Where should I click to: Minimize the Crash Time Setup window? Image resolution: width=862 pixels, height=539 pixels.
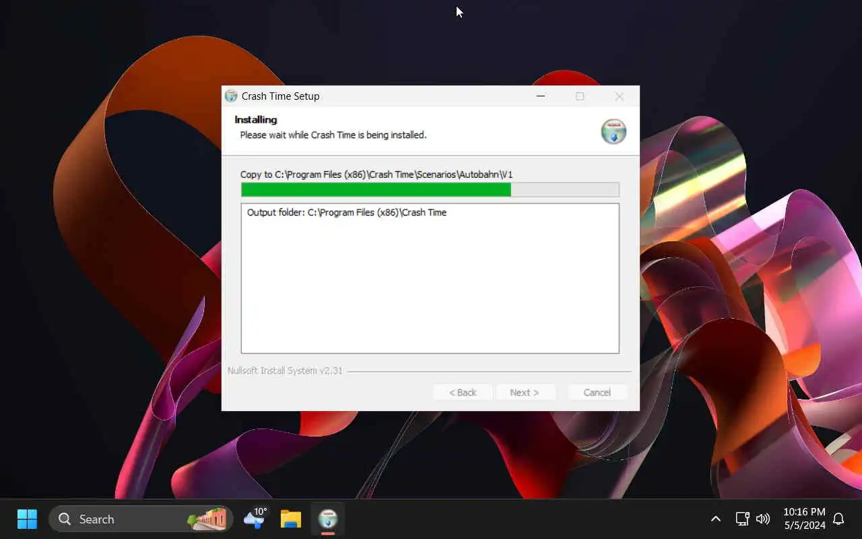540,96
